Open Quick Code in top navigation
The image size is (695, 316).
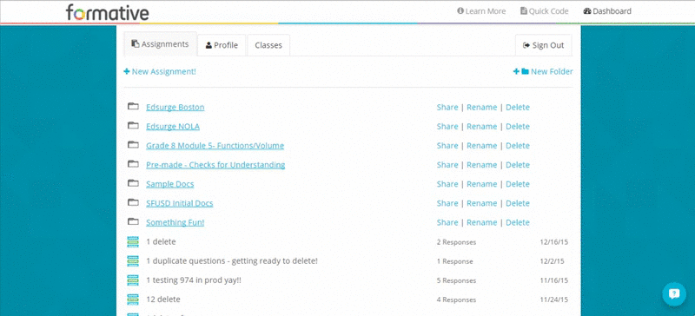(x=545, y=11)
